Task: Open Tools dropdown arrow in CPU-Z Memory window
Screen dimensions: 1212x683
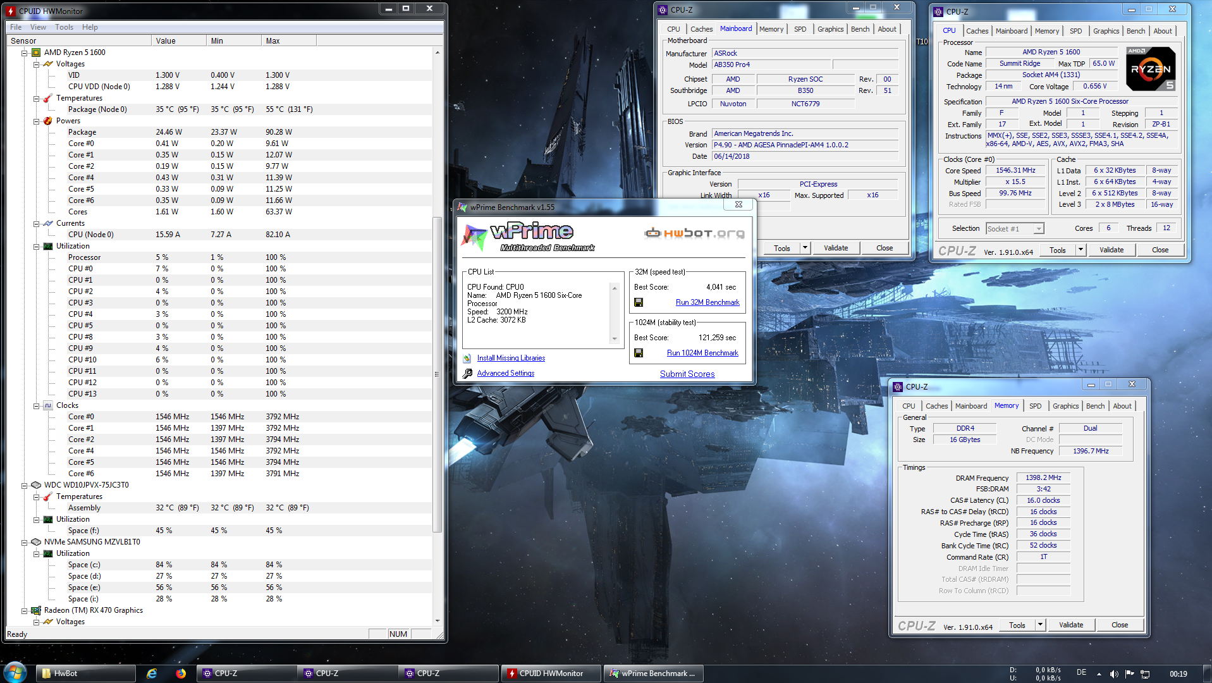Action: click(x=1040, y=625)
